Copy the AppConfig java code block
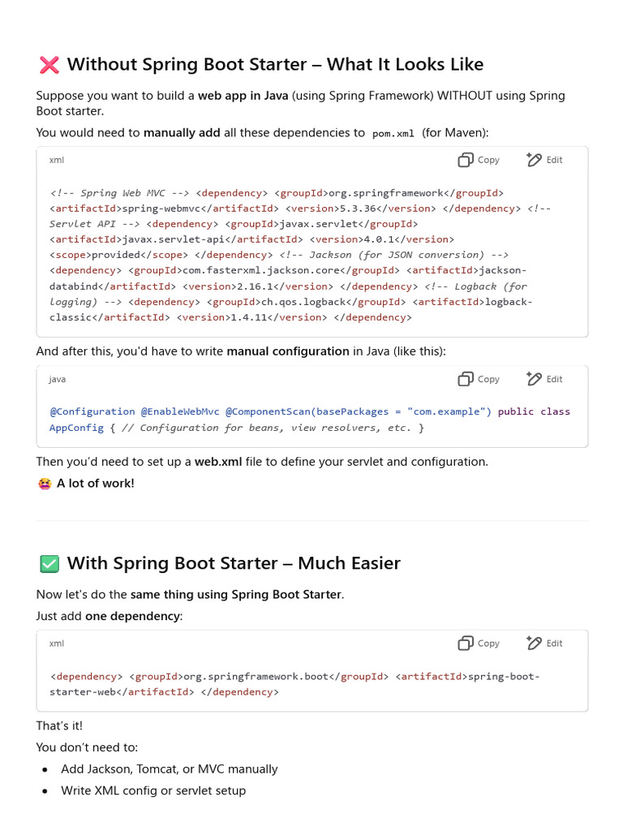Viewport: 623px width, 831px height. click(479, 379)
